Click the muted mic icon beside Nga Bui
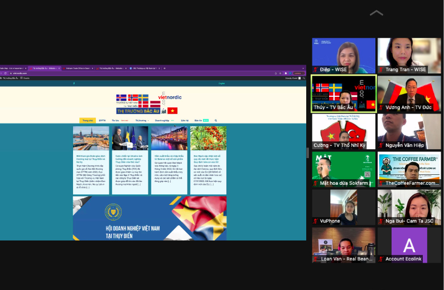This screenshot has height=290, width=444. coord(382,221)
